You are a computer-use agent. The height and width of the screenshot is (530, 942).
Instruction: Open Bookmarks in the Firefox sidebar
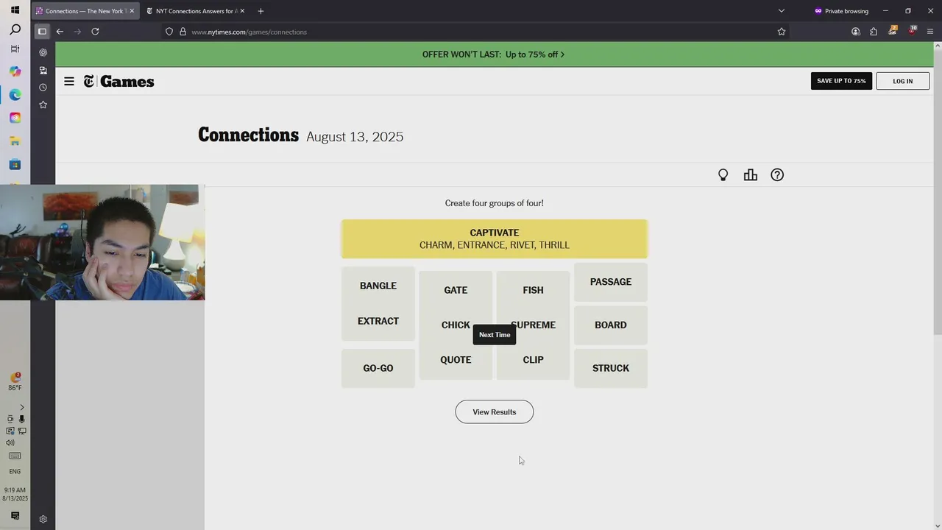pos(43,105)
